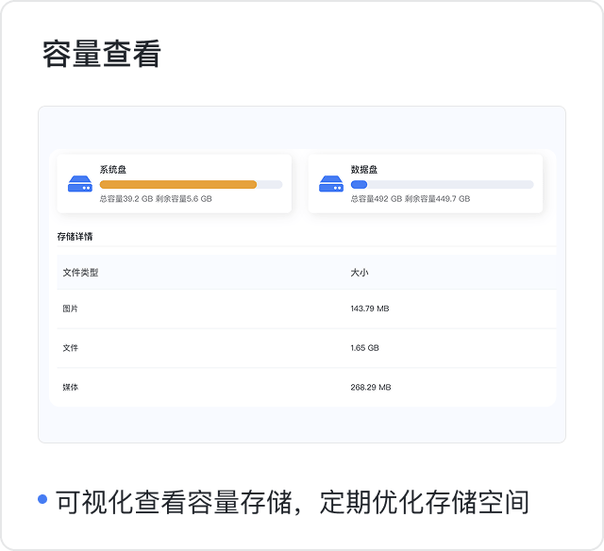This screenshot has width=604, height=551.
Task: Click the orange system disk usage bar
Action: 178,185
